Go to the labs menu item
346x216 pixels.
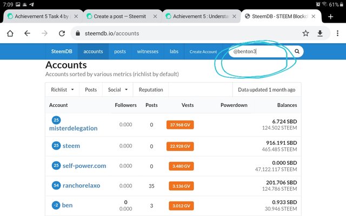pyautogui.click(x=174, y=52)
